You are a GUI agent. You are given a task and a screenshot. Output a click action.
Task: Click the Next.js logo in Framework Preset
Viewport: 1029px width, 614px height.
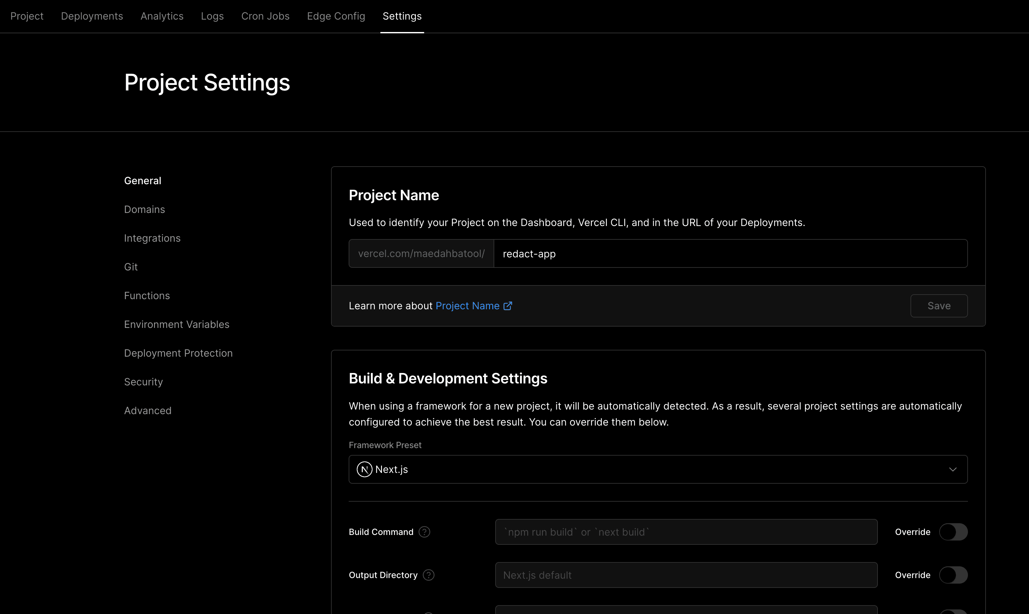click(364, 469)
